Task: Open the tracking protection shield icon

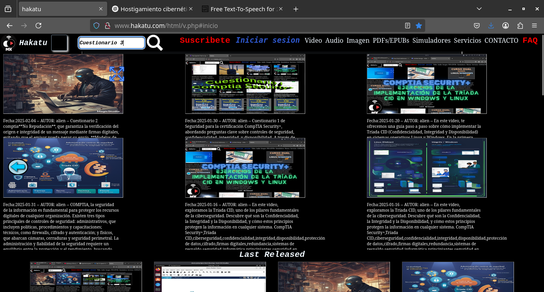Action: 96,26
